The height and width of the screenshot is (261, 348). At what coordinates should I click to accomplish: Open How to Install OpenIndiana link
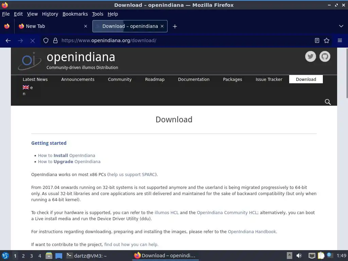67,155
